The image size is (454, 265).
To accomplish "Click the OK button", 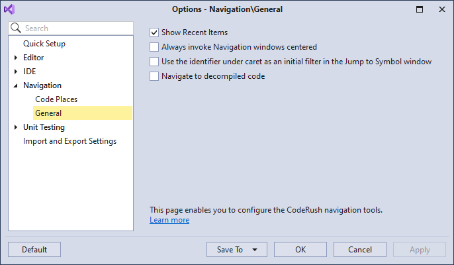I will coord(300,250).
